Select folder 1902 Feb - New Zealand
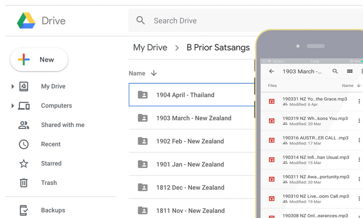363x218 pixels. [191, 141]
